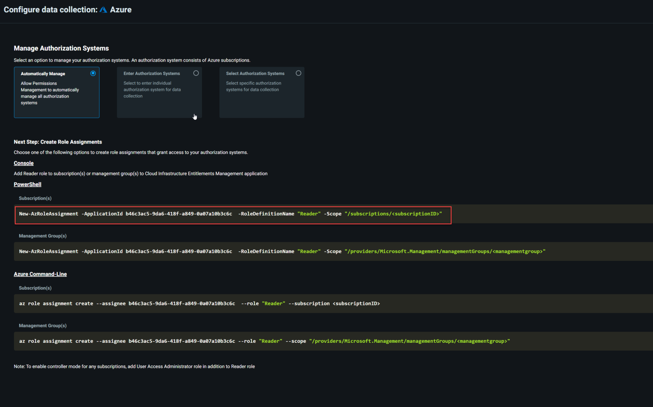653x407 pixels.
Task: Click the Manage Authorization Systems heading
Action: [61, 48]
